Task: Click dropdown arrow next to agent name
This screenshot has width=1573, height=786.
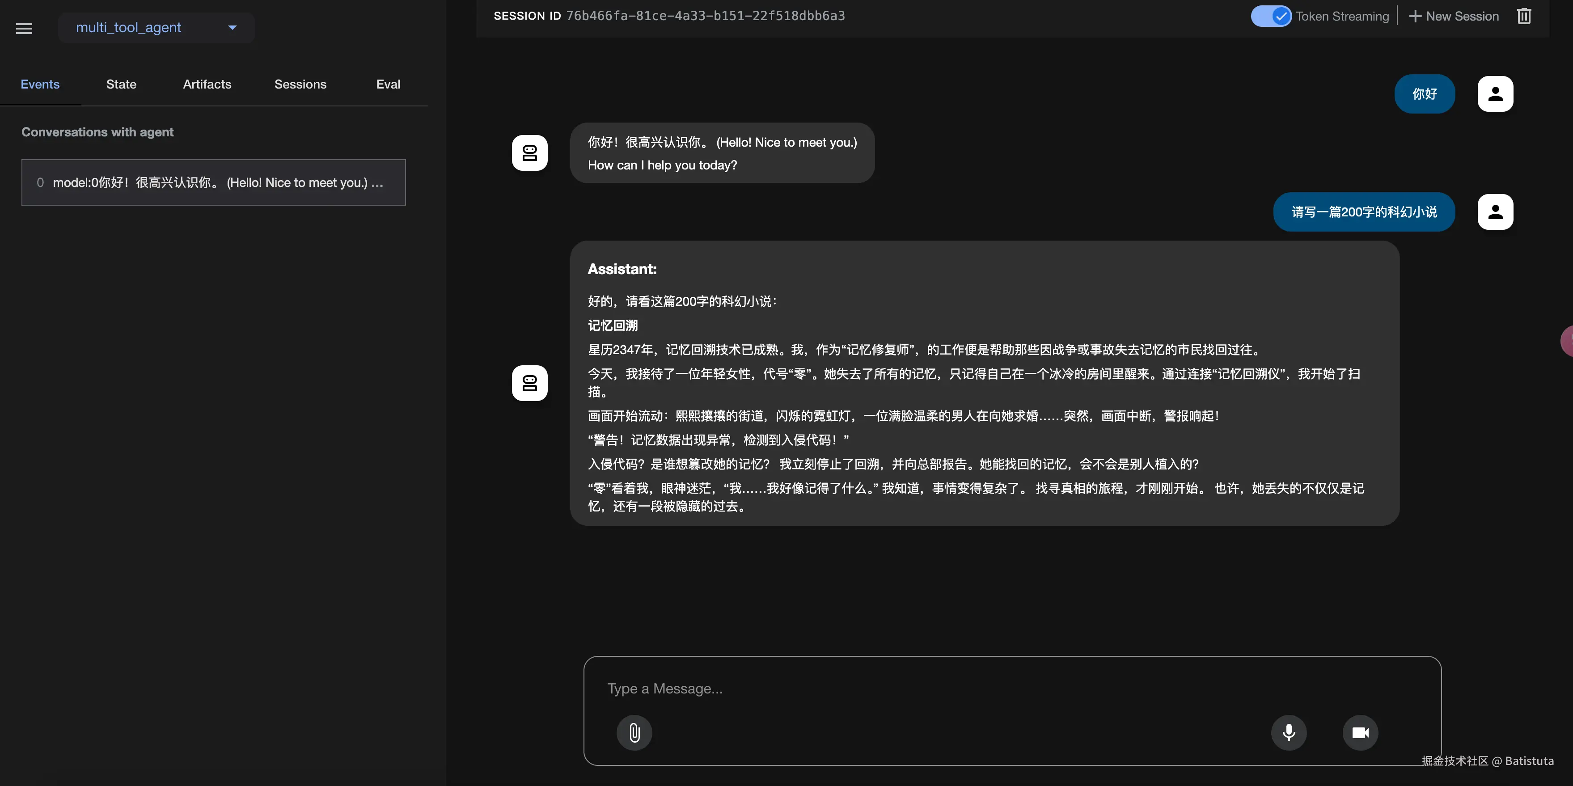Action: pos(232,27)
